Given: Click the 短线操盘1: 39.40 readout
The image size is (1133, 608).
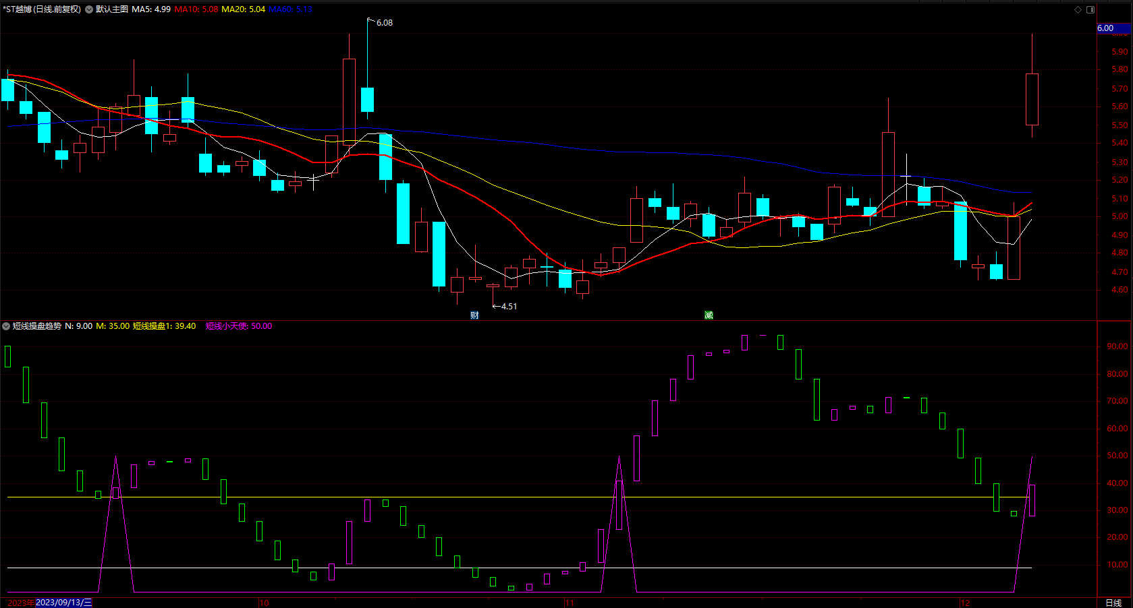Looking at the screenshot, I should [165, 326].
